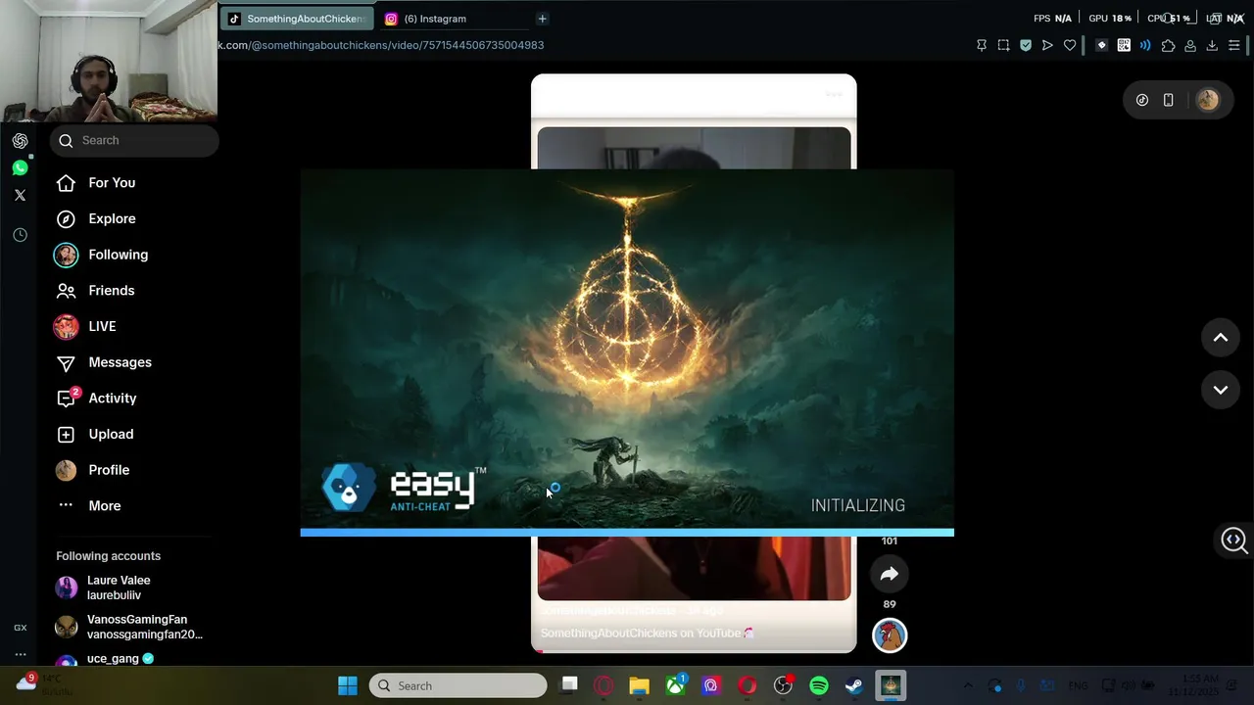Click the TikTok Search field
1254x705 pixels.
click(x=134, y=140)
